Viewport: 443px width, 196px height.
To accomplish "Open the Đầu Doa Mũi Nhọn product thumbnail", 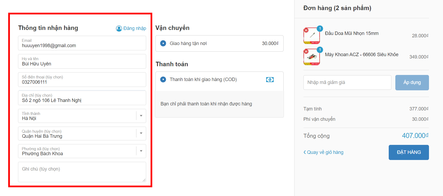I will (x=312, y=35).
